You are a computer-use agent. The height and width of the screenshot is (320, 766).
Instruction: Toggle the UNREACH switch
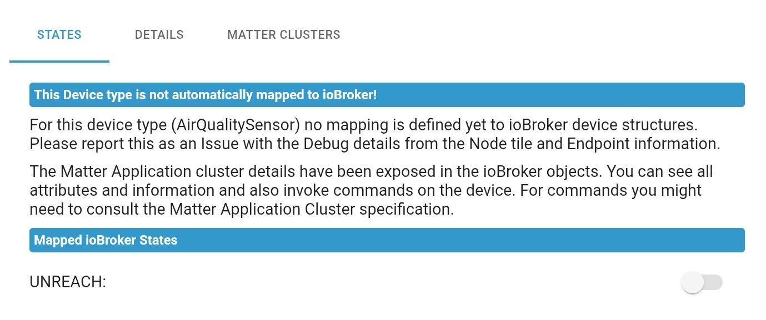point(702,282)
